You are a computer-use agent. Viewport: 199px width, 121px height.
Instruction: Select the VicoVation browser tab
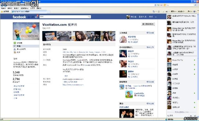coord(29,11)
